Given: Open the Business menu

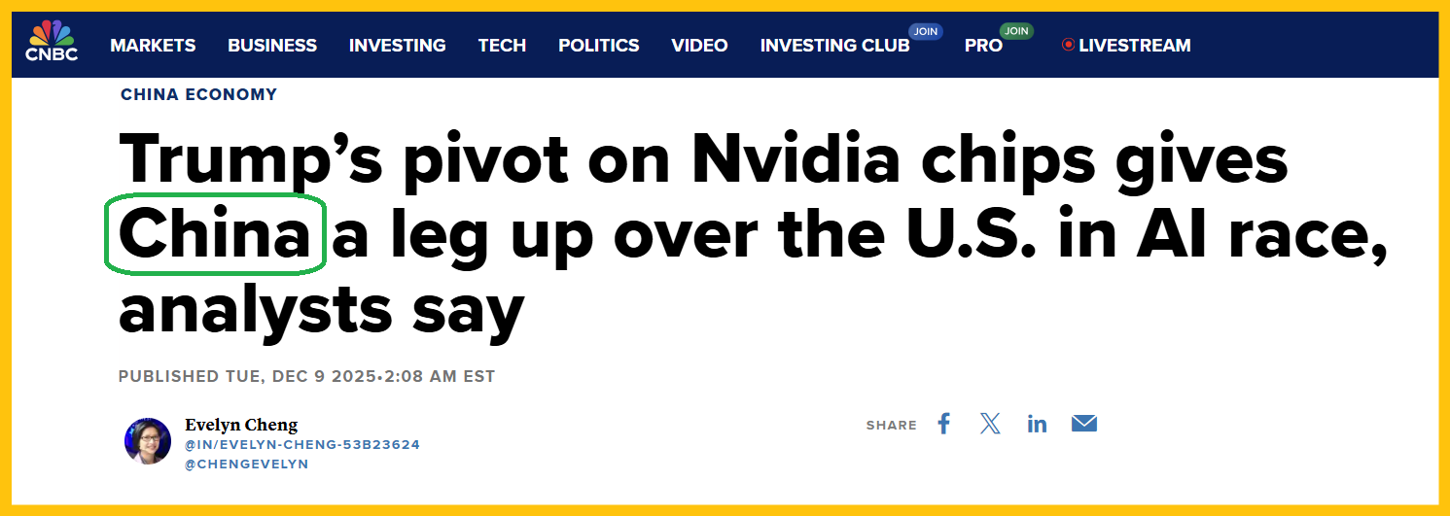Looking at the screenshot, I should click(x=272, y=46).
